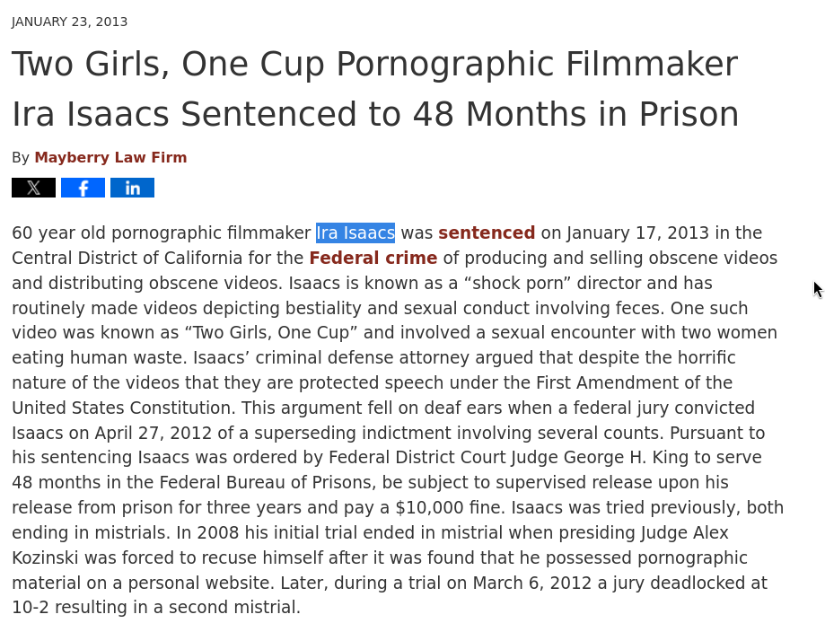This screenshot has width=825, height=632.
Task: Follow the red 'sentenced' link
Action: (487, 233)
